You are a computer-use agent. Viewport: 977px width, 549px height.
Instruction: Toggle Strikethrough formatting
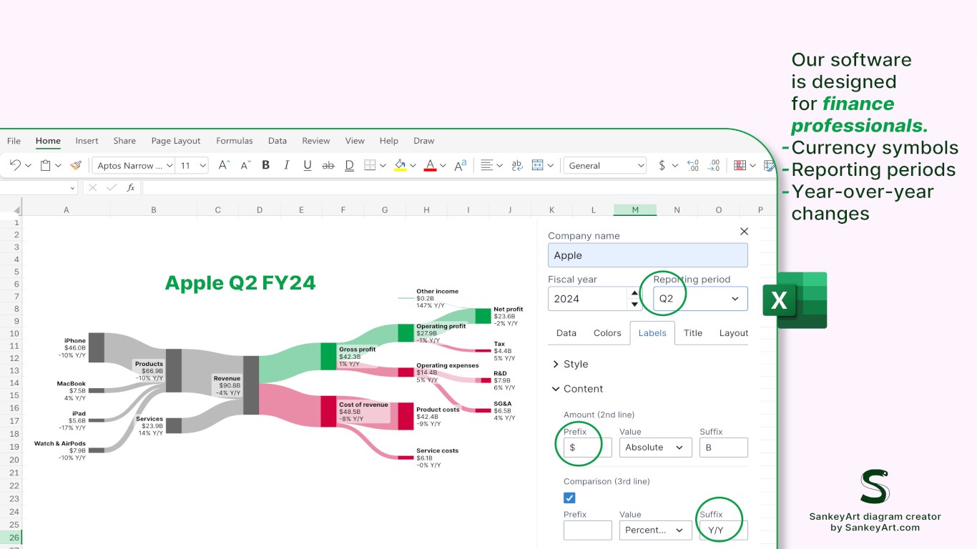coord(328,165)
